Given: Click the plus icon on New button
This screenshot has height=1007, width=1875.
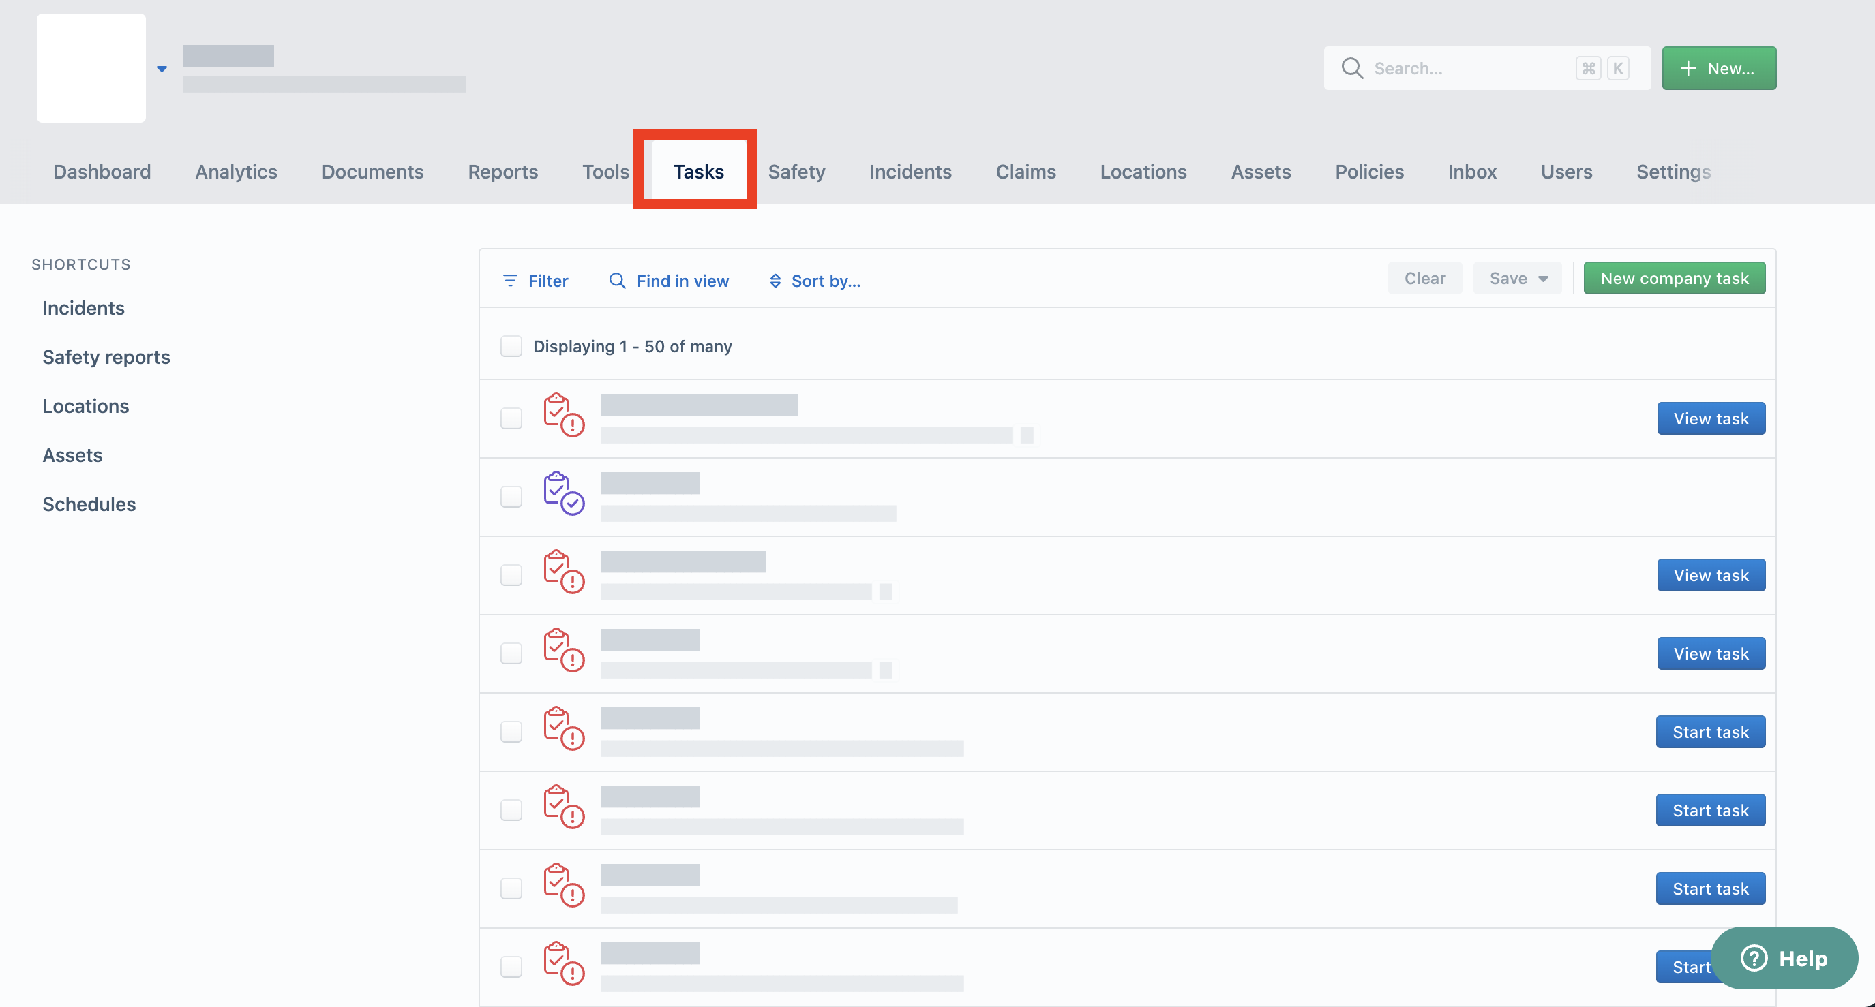Looking at the screenshot, I should tap(1688, 68).
